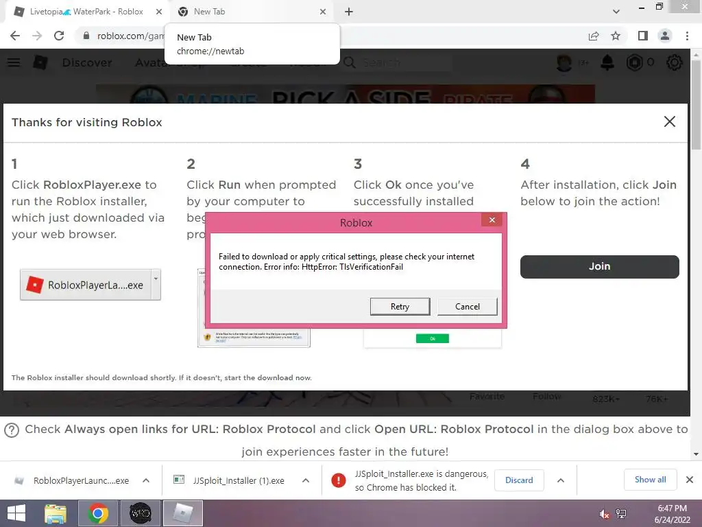
Task: Open the Roblox hamburger navigation menu
Action: [x=14, y=62]
